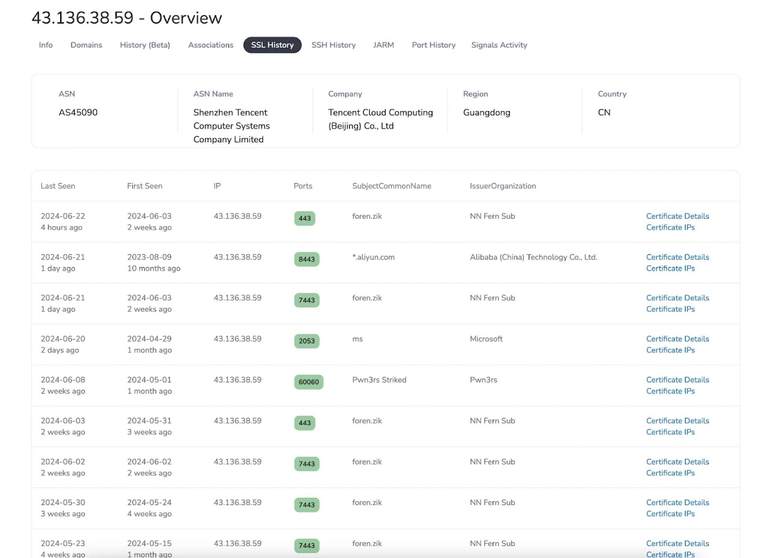Switch to SSH History tab

click(x=334, y=45)
